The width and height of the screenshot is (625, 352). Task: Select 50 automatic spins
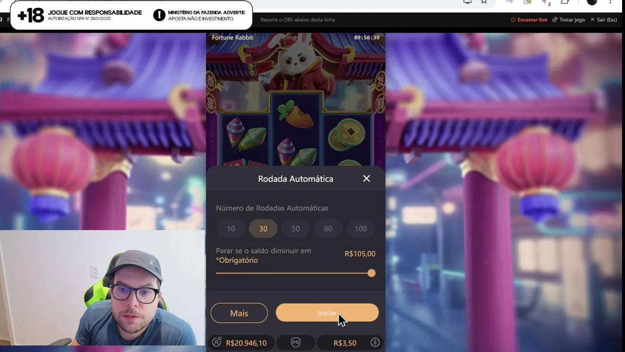point(295,228)
